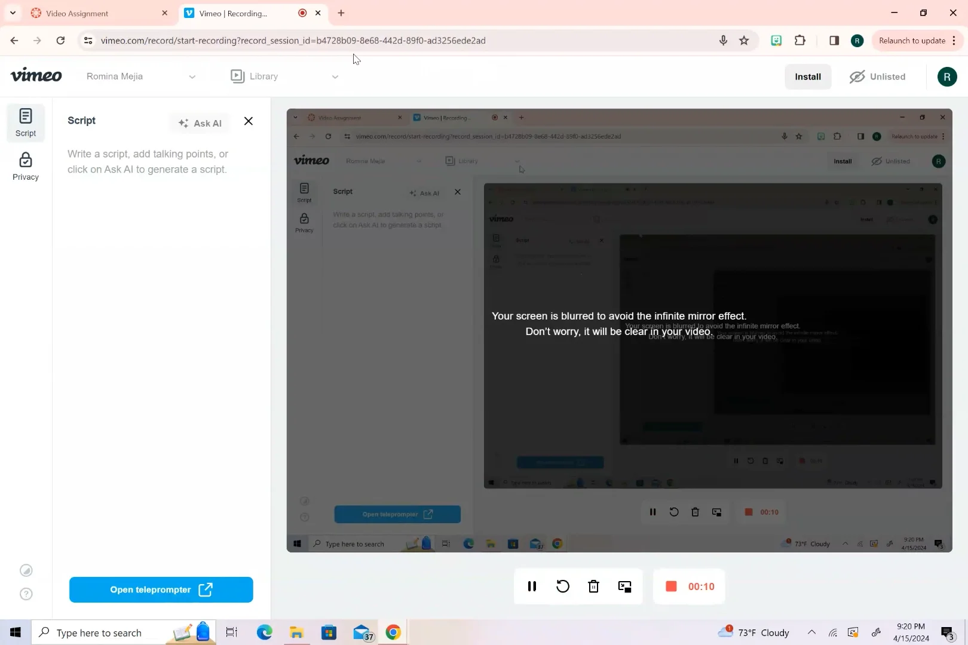Image resolution: width=968 pixels, height=645 pixels.
Task: Click the microphone permission icon in address bar
Action: tap(723, 41)
